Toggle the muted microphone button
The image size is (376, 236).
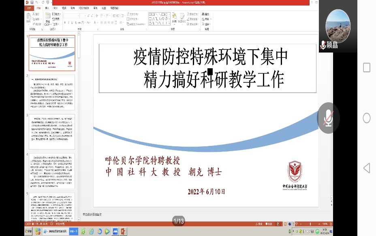click(x=328, y=118)
